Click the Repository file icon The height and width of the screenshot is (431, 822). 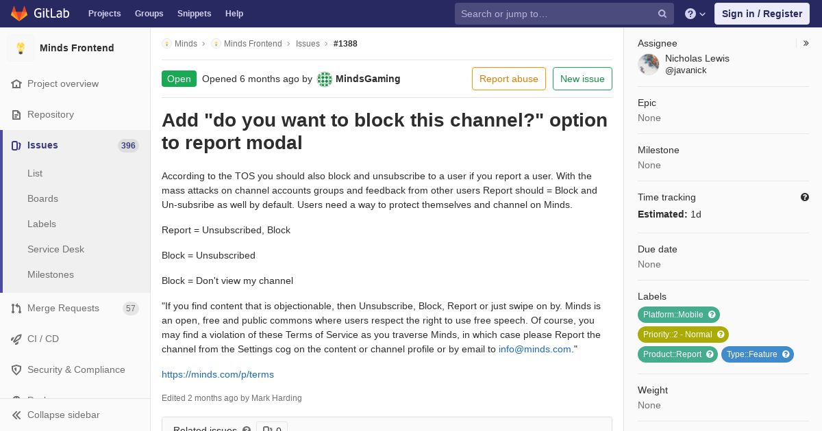point(16,115)
